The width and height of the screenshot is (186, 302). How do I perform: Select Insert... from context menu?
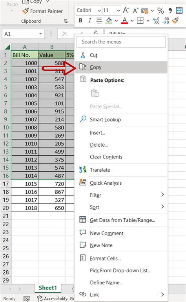pyautogui.click(x=121, y=133)
